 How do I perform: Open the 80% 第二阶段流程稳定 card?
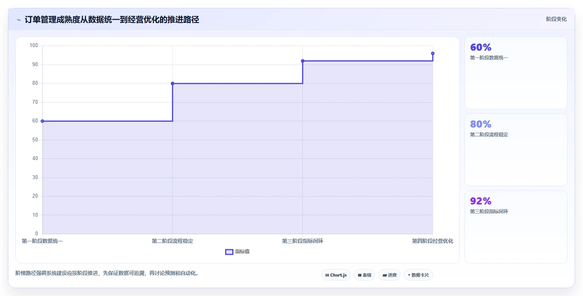point(516,150)
